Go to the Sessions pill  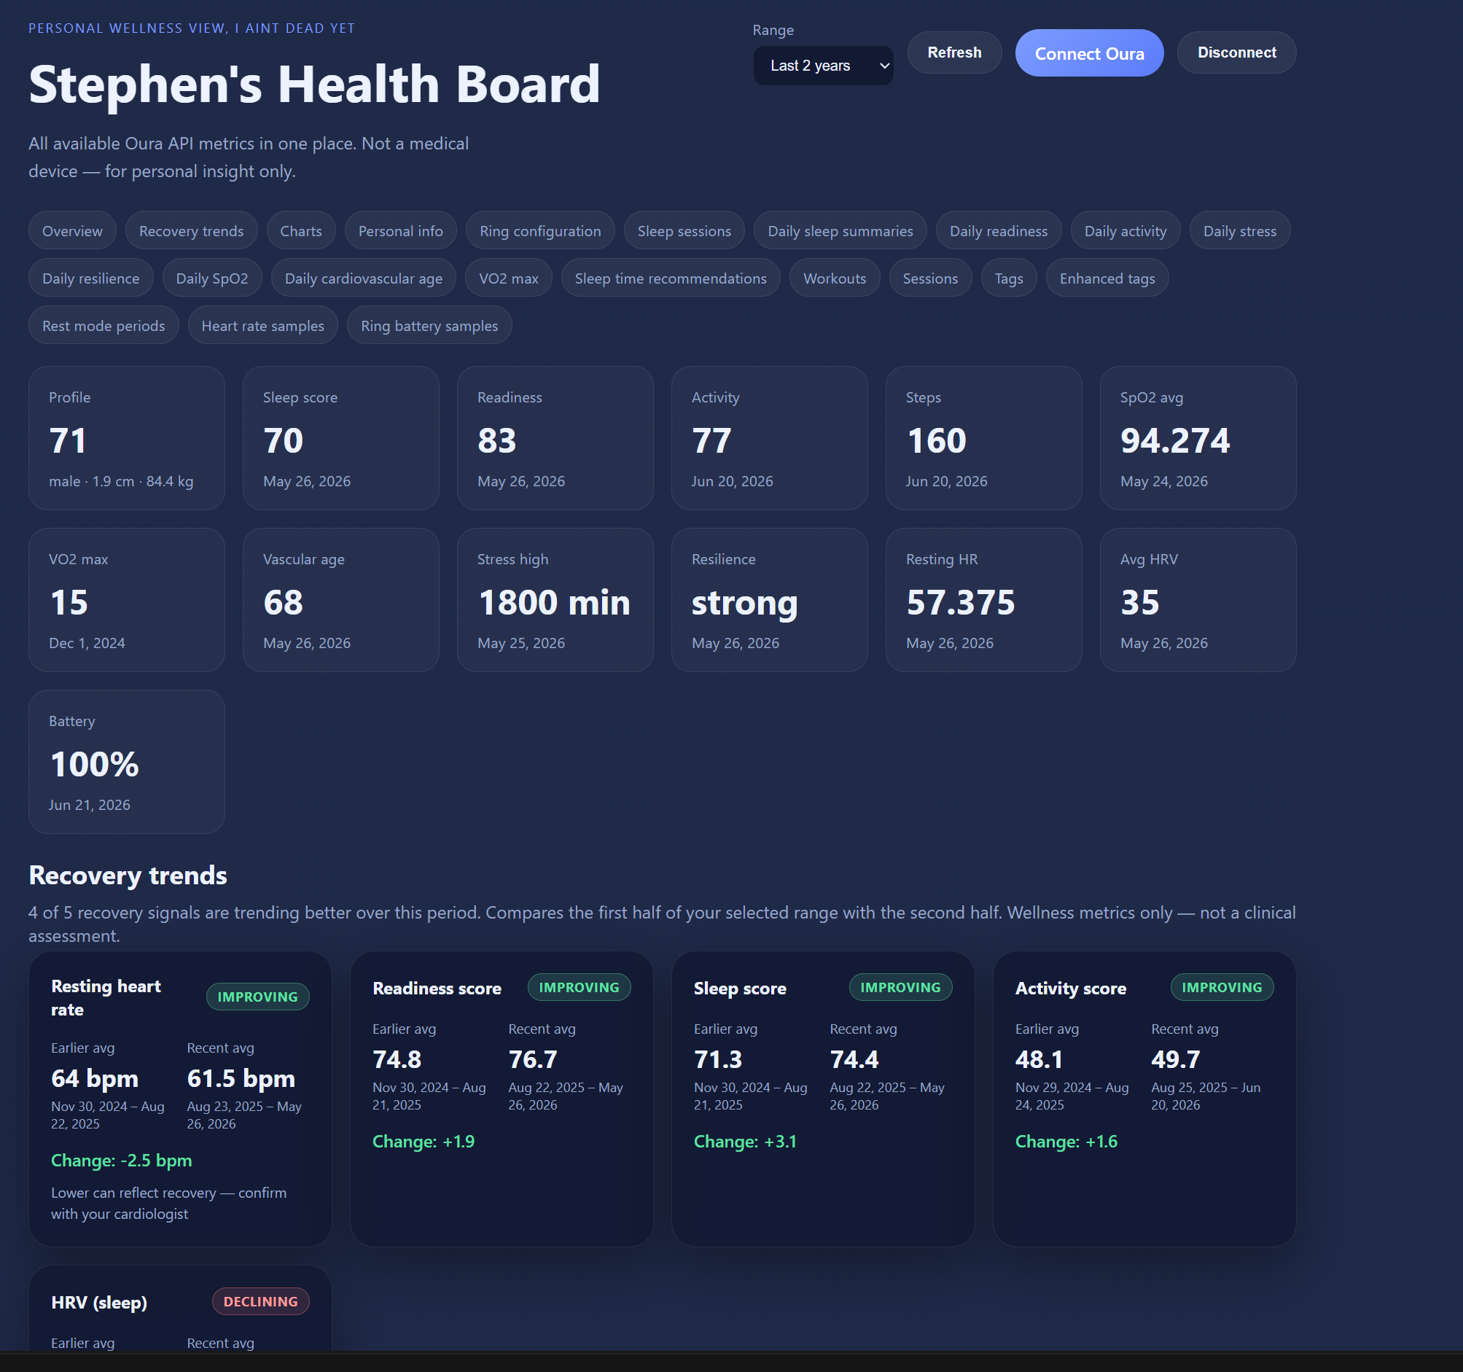pos(930,278)
